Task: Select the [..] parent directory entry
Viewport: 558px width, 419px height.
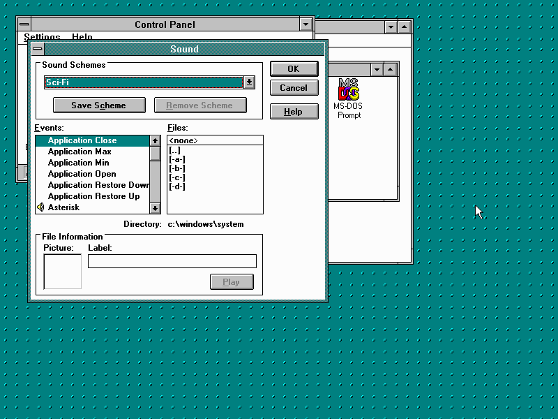Action: (x=175, y=151)
